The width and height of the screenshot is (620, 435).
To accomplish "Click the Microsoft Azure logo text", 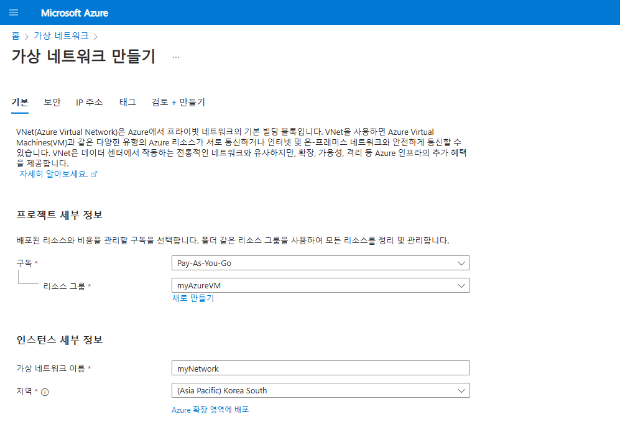I will [75, 13].
